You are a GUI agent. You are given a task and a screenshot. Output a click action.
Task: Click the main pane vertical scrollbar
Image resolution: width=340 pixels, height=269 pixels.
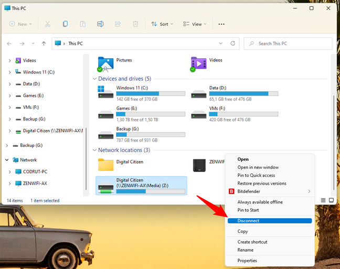334,143
